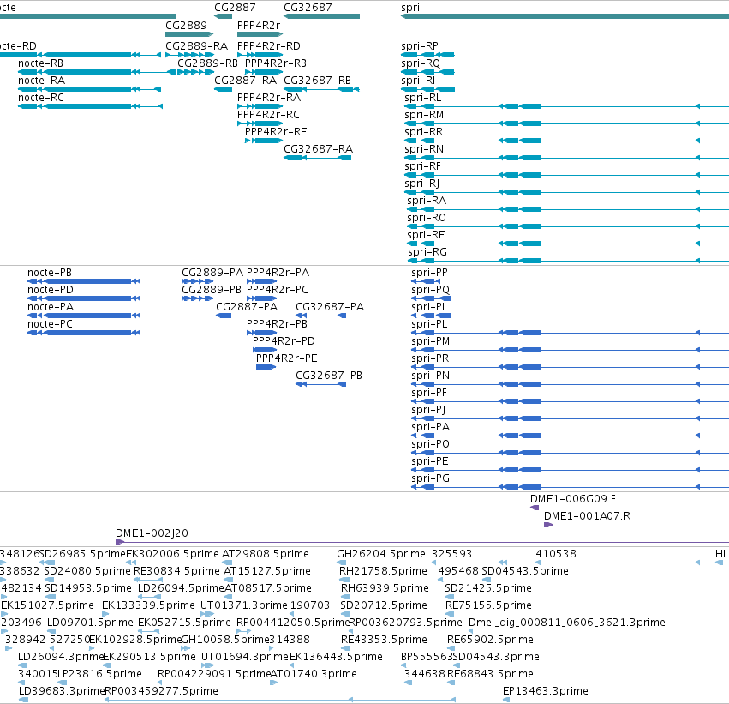Screen dimensions: 729x704
Task: Open the spri-RM transcript
Action: [x=424, y=115]
